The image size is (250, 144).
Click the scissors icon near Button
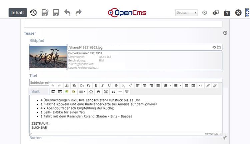225,137
